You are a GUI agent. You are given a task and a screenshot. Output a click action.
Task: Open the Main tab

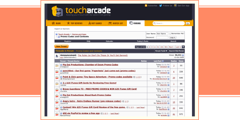56,23
